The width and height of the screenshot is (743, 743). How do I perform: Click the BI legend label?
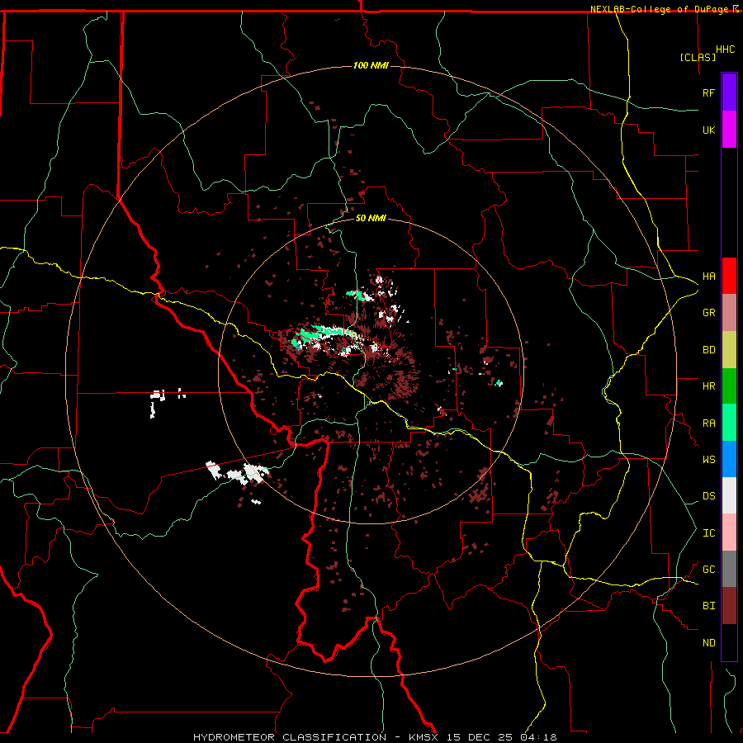709,606
